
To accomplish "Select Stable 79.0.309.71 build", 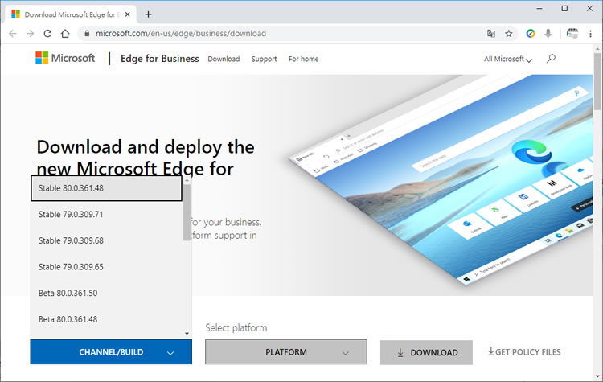I will (106, 214).
